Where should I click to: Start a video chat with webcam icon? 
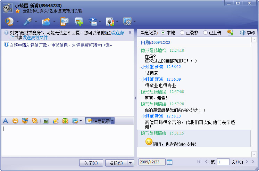click(9, 22)
